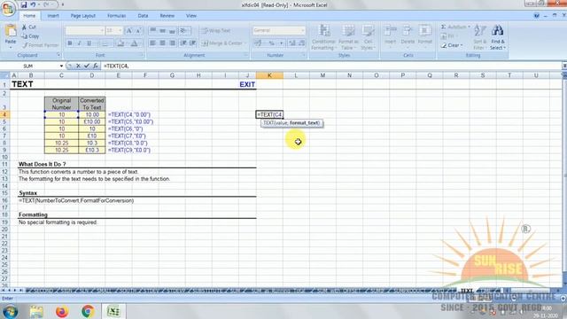Open Firefox from the taskbar
Viewport: 567px width, 319px height.
pyautogui.click(x=62, y=311)
